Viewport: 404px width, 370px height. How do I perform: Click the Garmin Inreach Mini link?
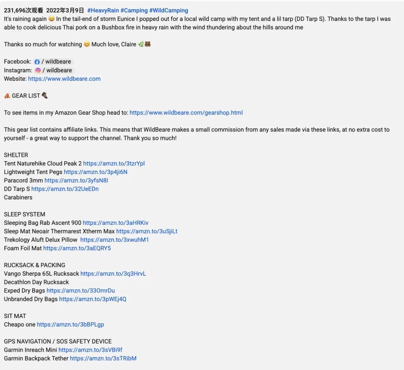coord(90,350)
